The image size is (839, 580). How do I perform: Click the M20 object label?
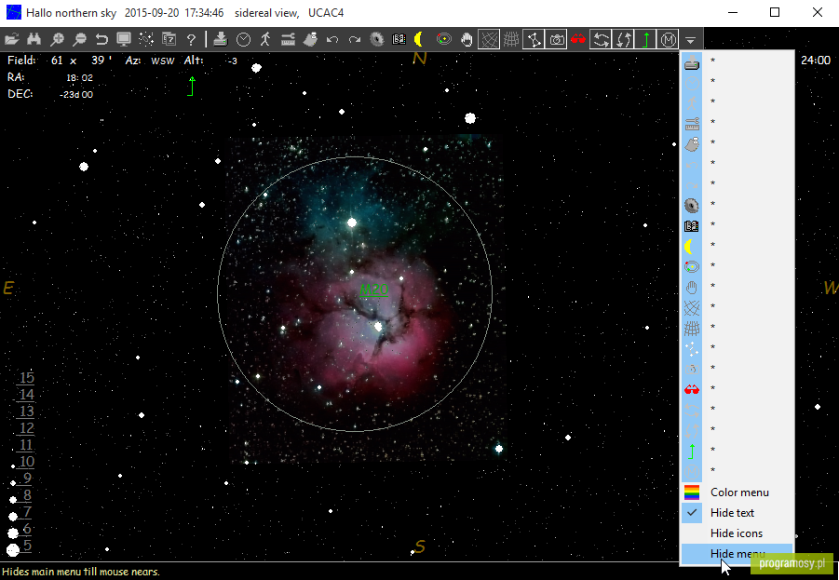click(x=373, y=290)
